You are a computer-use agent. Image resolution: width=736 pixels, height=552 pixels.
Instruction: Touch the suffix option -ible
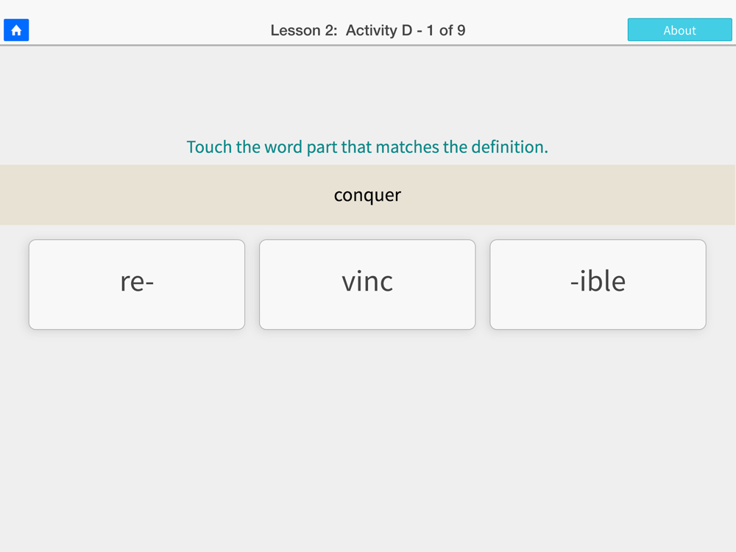coord(598,284)
